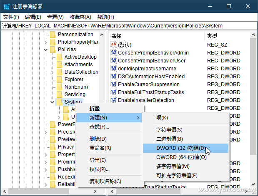Open the 收藏夹(A) menu

click(80, 17)
